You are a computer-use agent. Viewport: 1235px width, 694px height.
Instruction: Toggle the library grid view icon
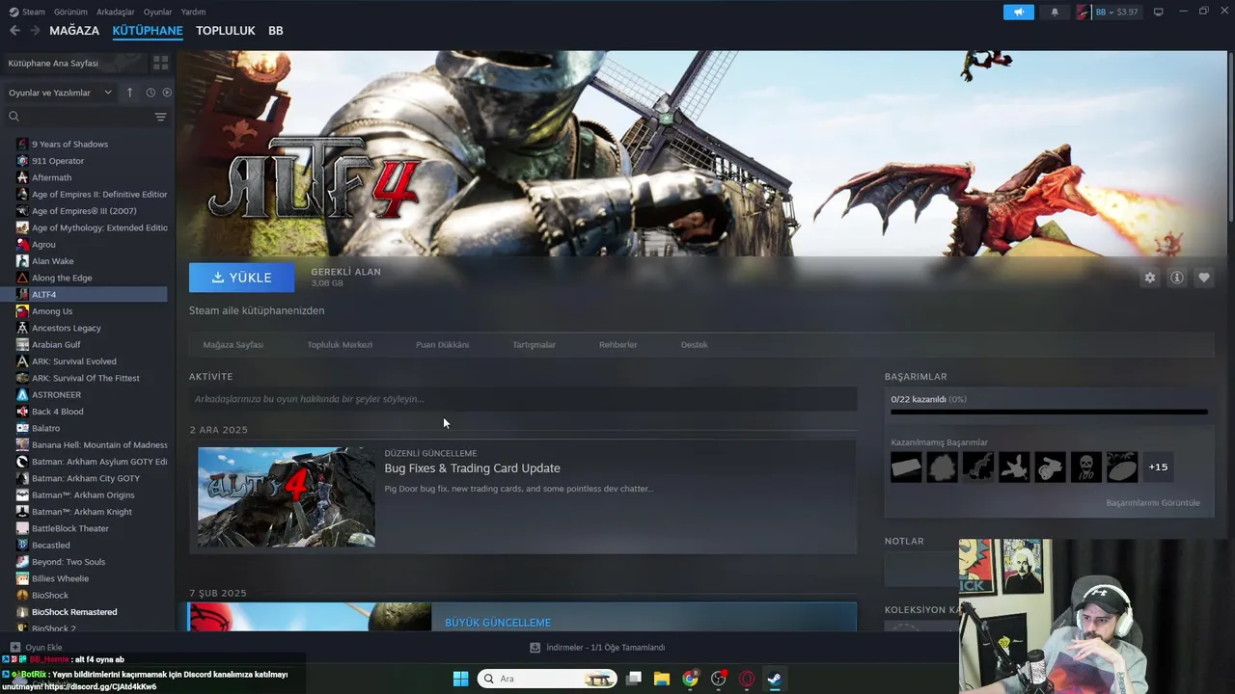tap(160, 63)
